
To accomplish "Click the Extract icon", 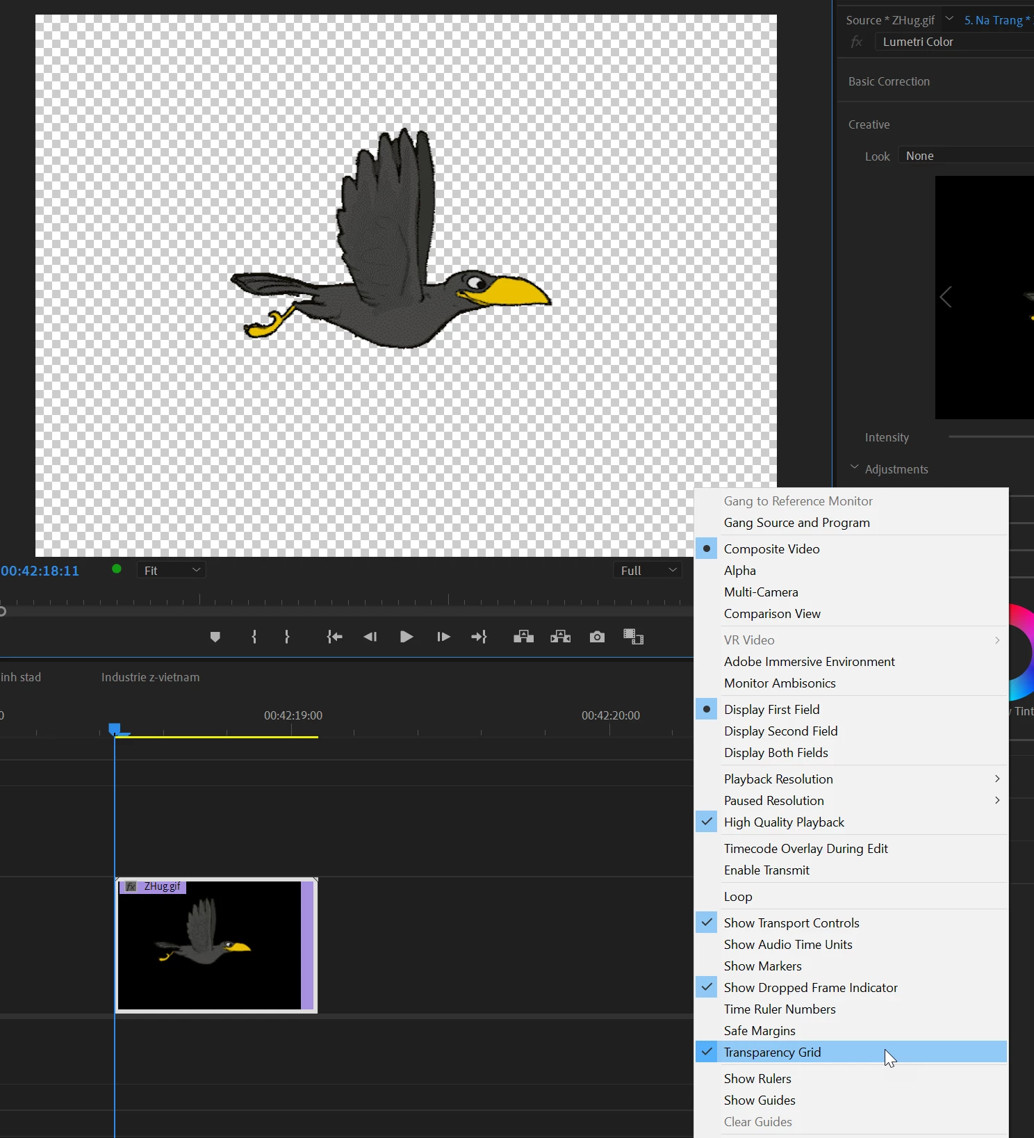I will pyautogui.click(x=560, y=637).
